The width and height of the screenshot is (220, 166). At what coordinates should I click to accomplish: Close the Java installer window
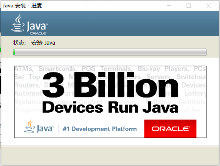209,6
